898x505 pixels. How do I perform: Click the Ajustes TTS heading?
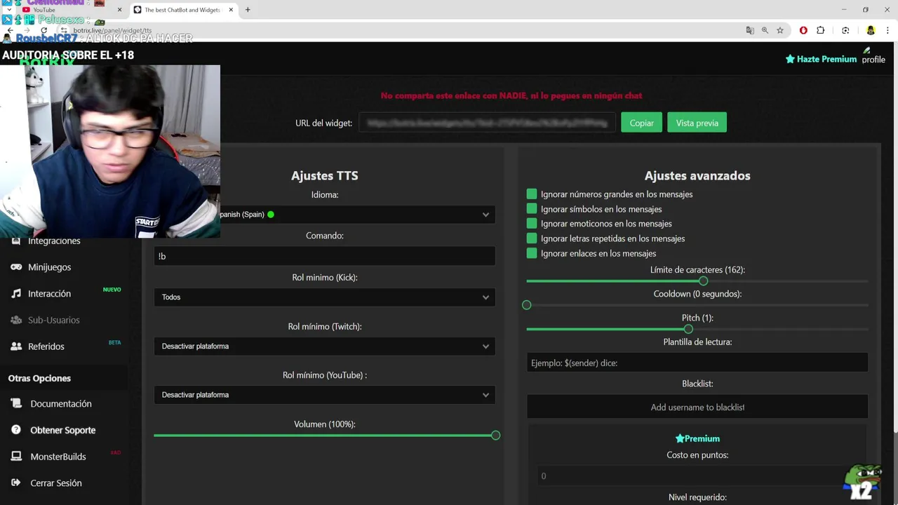click(324, 175)
